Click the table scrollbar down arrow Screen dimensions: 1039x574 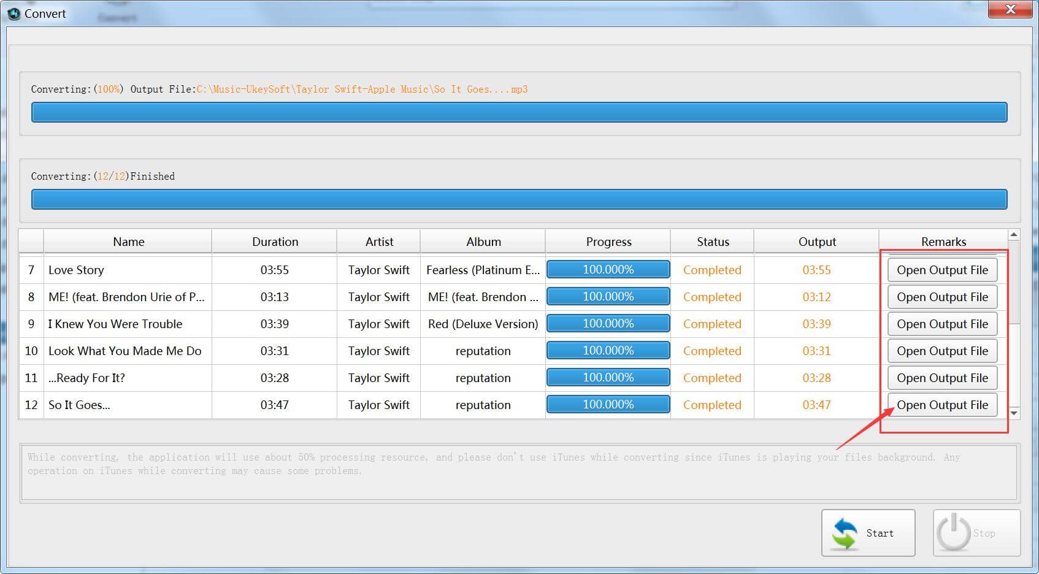click(1014, 413)
